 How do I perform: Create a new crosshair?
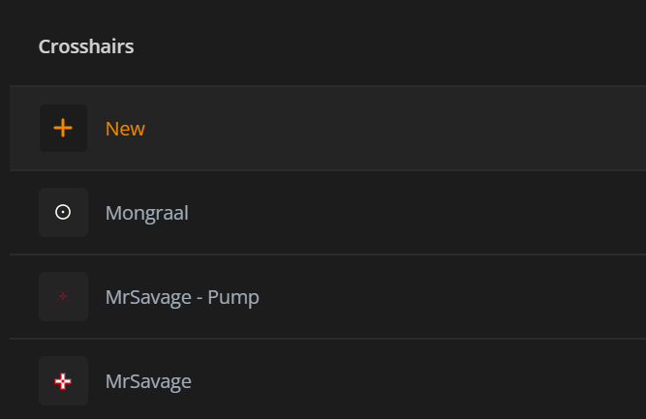[125, 129]
